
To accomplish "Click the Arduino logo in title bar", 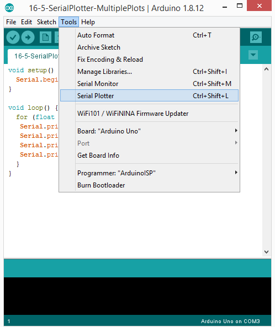I will coord(9,8).
